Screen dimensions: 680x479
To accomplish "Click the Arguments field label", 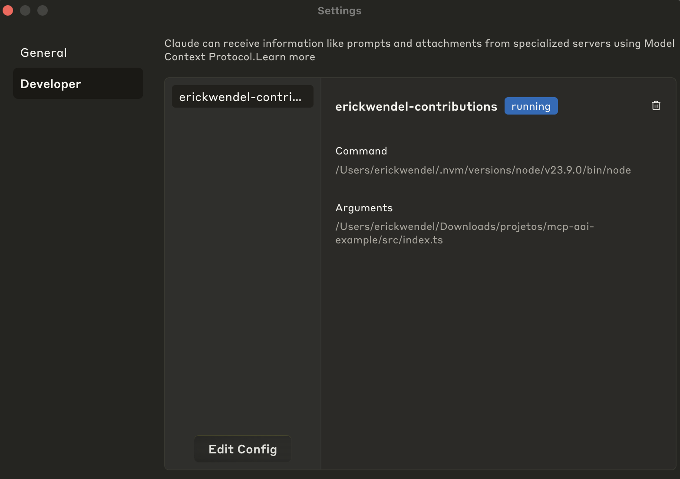I will pos(364,208).
